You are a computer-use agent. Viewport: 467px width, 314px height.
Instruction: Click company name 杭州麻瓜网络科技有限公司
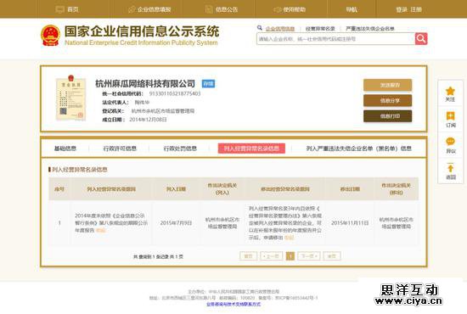tap(145, 84)
